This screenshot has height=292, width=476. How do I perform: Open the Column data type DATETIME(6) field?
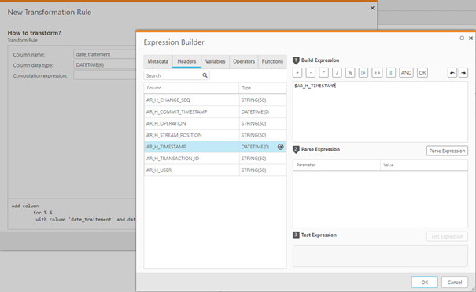coord(105,65)
